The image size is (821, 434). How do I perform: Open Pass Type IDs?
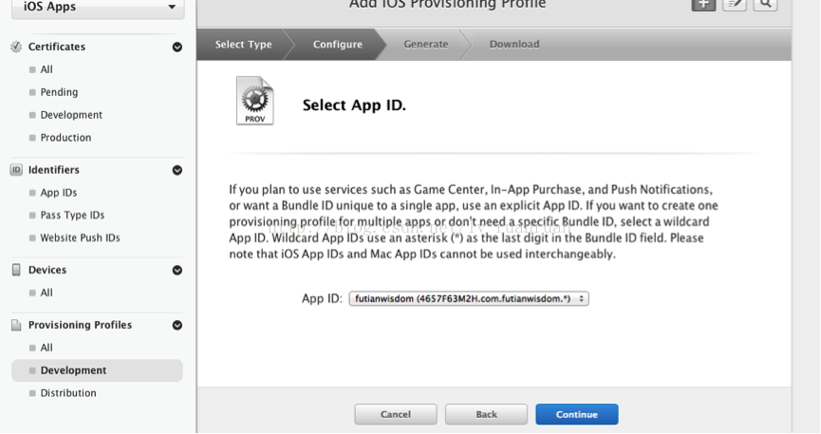[72, 215]
